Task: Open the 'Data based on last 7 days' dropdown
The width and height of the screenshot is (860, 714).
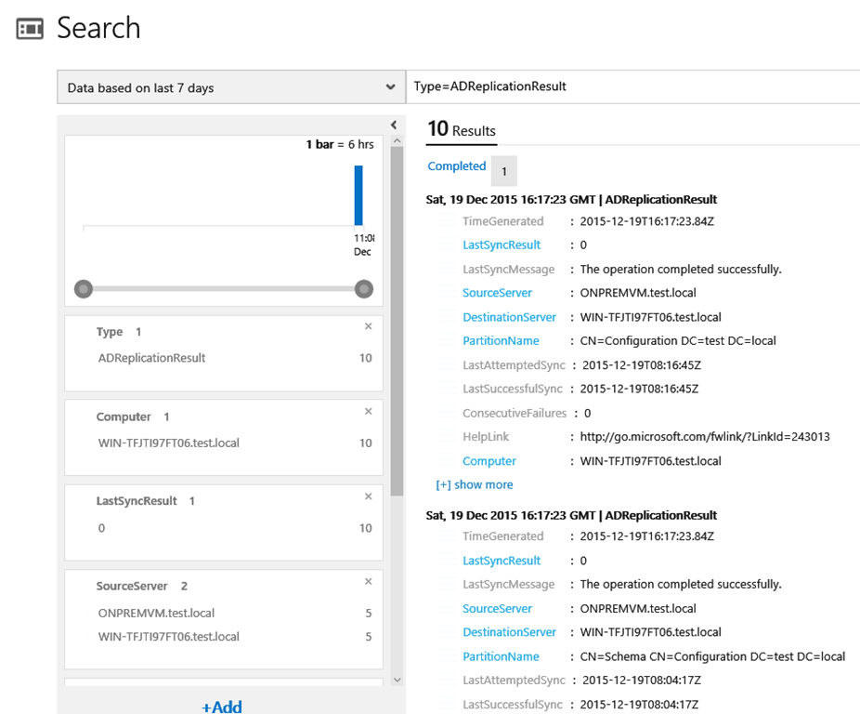Action: coord(231,88)
